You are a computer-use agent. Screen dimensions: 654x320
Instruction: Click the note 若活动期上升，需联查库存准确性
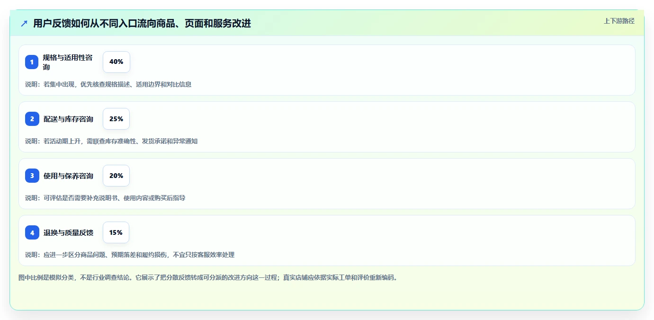click(x=111, y=141)
